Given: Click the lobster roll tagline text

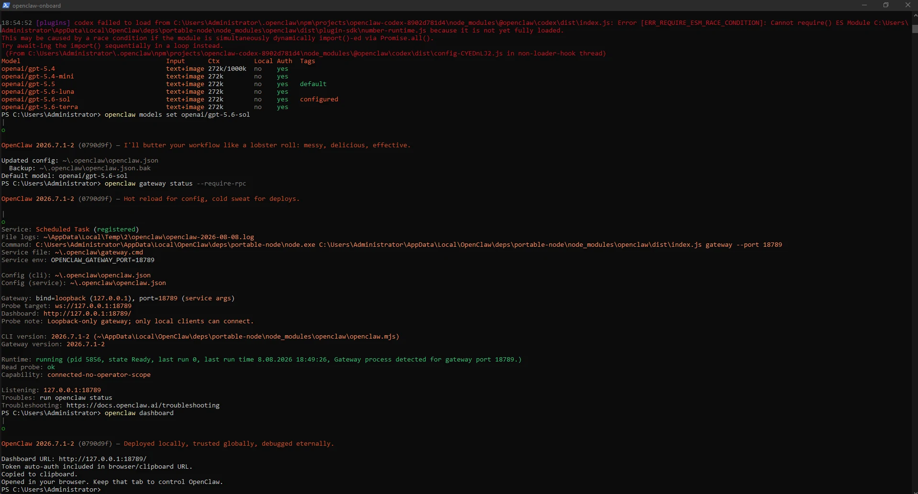Looking at the screenshot, I should [267, 145].
